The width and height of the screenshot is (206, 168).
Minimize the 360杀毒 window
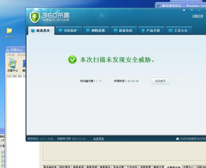(x=199, y=10)
